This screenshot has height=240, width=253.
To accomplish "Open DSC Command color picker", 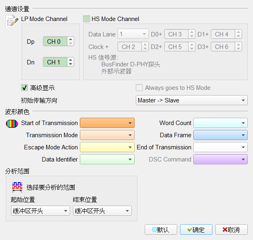I will 221,159.
